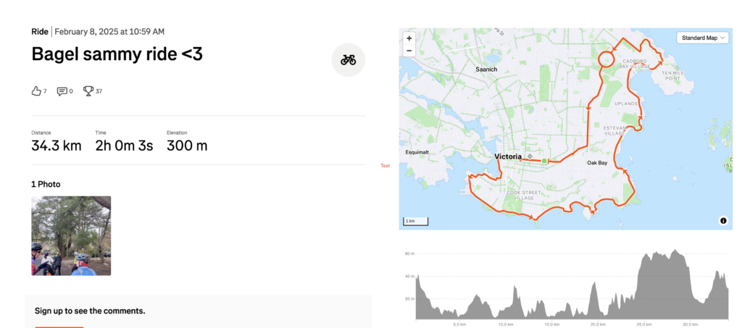This screenshot has height=328, width=742.
Task: Open the ride photo thumbnail
Action: click(x=71, y=235)
